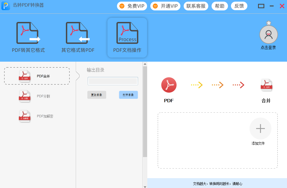Maximize the converter window
The height and width of the screenshot is (188, 287).
[261, 6]
